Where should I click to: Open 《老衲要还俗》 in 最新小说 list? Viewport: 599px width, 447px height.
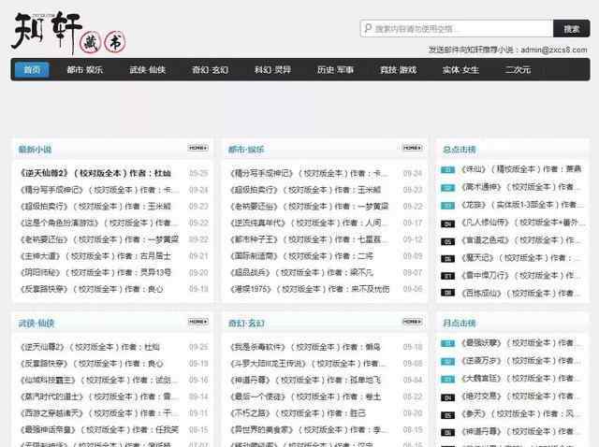[99, 239]
